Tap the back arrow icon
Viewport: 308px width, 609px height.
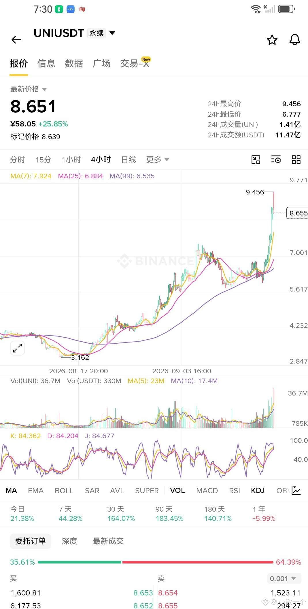[x=16, y=40]
